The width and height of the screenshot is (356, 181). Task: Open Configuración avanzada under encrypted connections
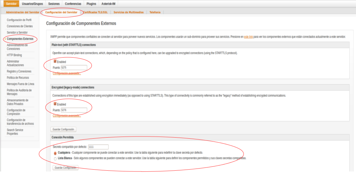click(x=67, y=116)
